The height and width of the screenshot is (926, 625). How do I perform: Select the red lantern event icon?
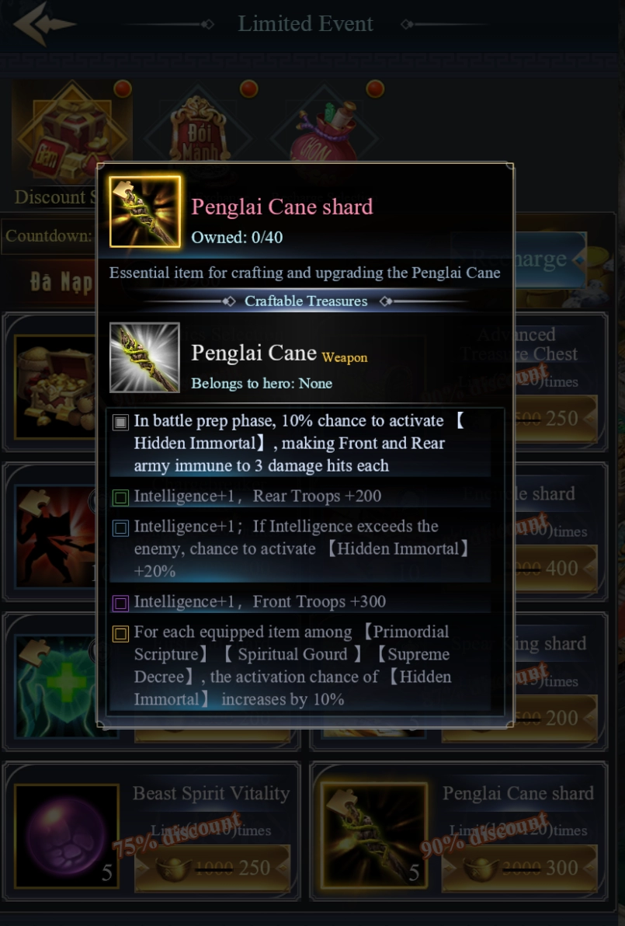coord(199,131)
